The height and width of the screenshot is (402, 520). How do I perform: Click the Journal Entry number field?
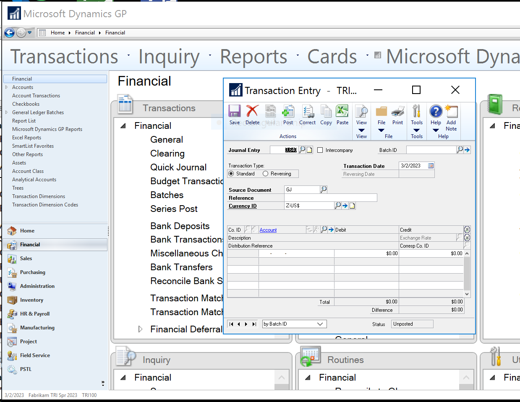tap(284, 150)
